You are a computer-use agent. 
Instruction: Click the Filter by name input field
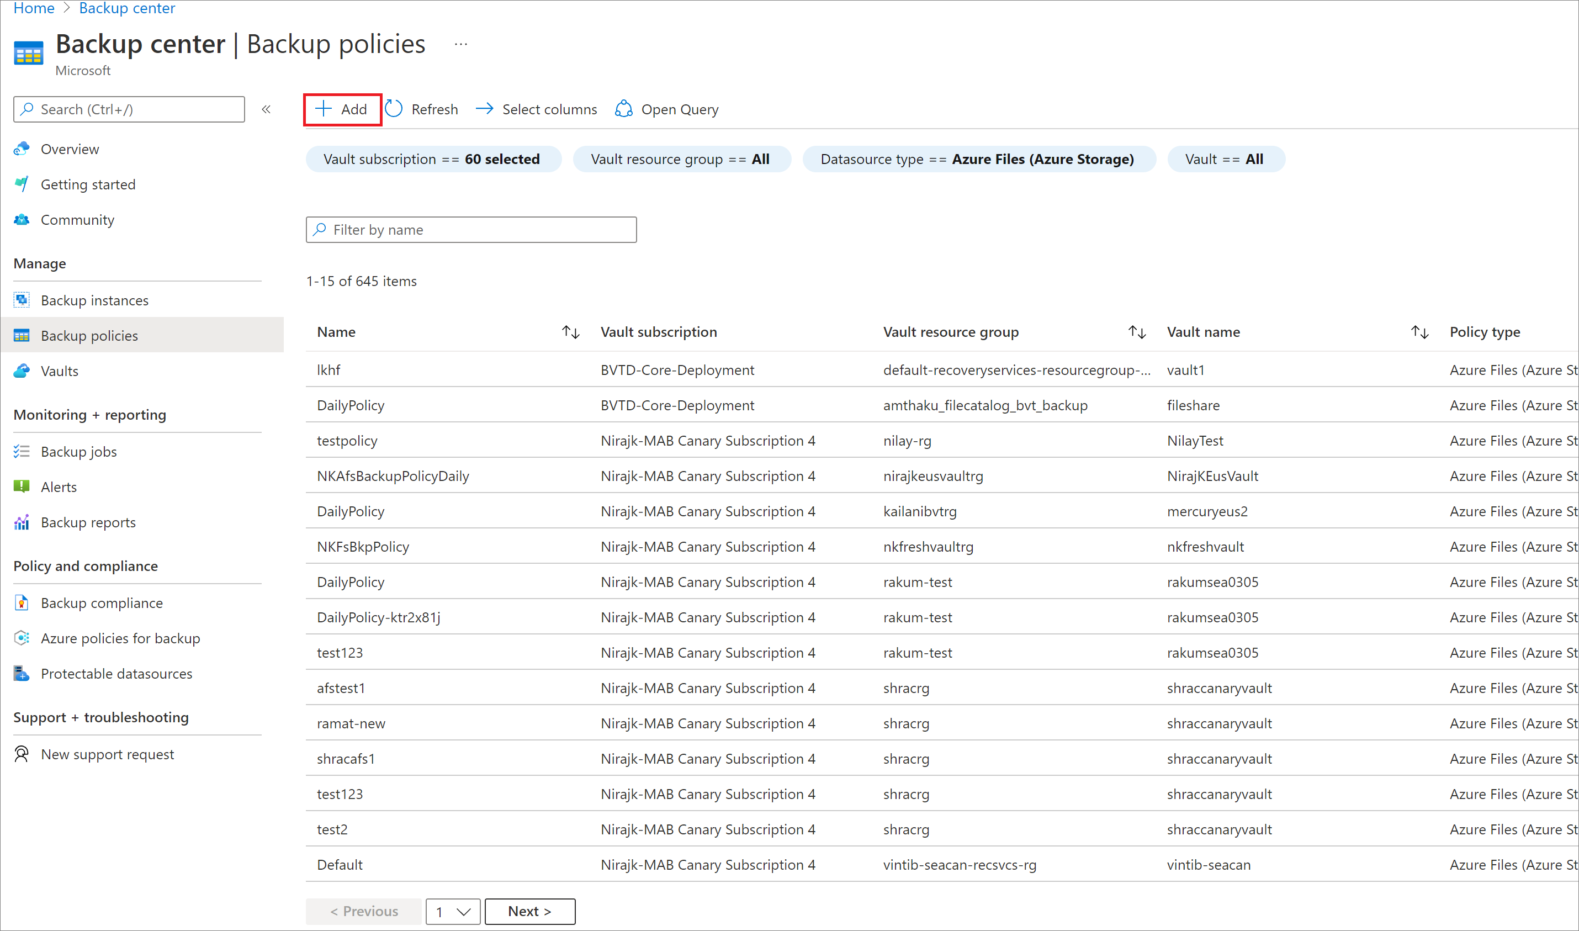click(x=471, y=229)
